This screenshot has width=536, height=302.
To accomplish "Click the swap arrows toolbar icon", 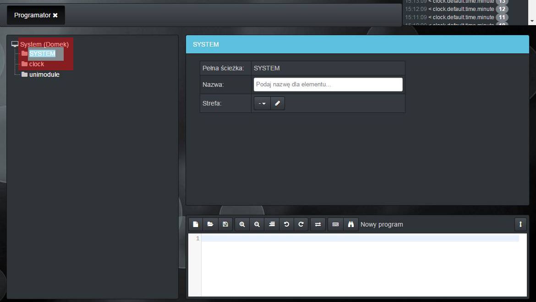I will coord(317,224).
